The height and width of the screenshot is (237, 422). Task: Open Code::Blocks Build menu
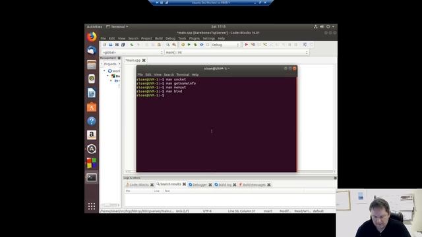159,38
